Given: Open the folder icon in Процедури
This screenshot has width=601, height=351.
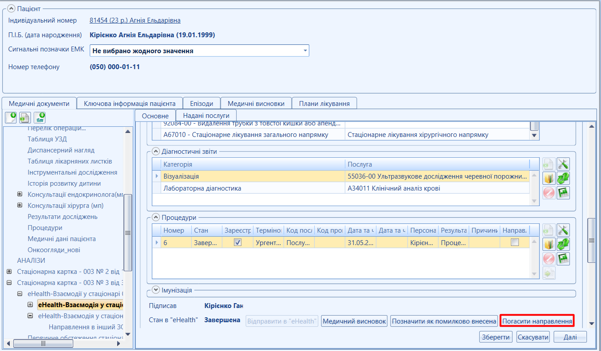Looking at the screenshot, I should [549, 244].
